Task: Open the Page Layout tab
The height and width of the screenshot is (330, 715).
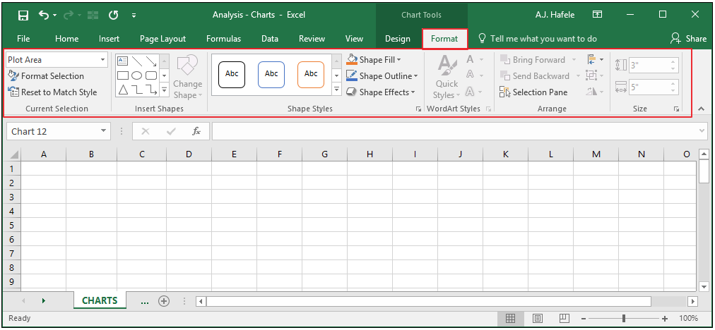Action: click(x=162, y=39)
